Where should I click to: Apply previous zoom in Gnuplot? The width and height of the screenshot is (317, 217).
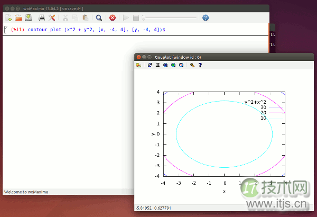click(x=165, y=65)
